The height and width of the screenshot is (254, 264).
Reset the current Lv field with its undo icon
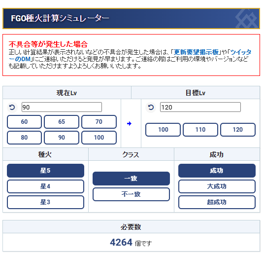point(12,108)
